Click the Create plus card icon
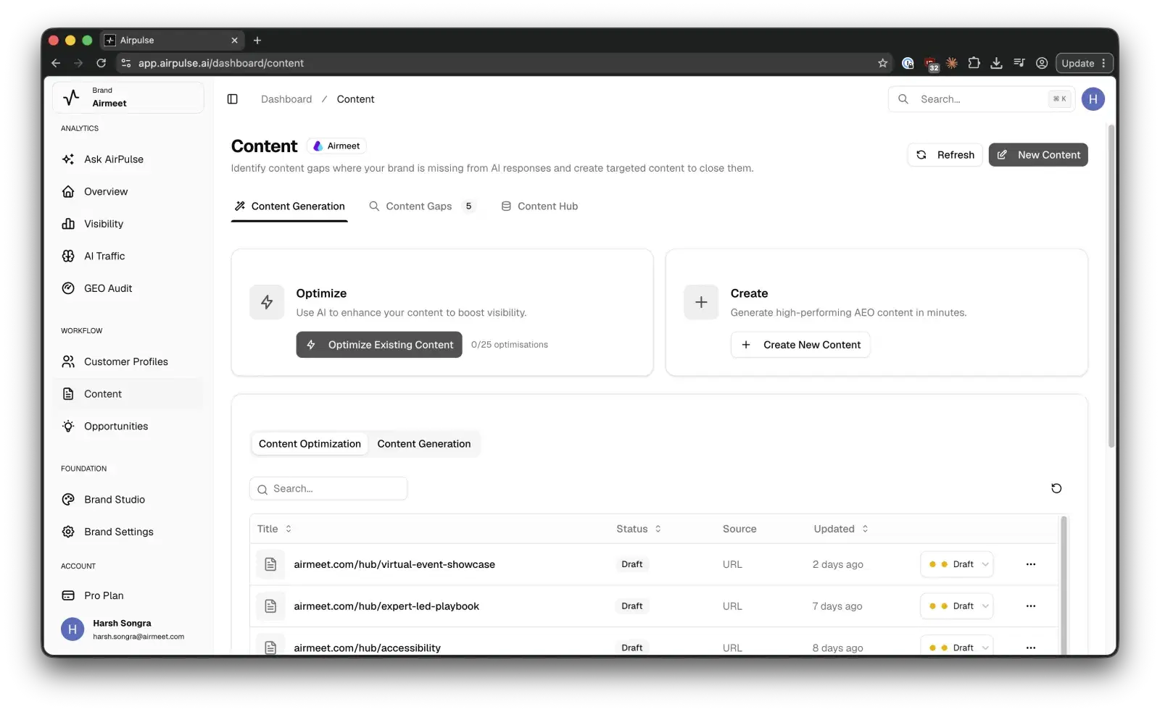The image size is (1160, 712). [x=701, y=302]
